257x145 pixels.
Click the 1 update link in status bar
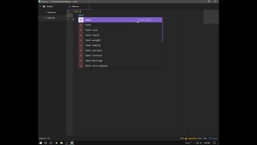(x=213, y=139)
